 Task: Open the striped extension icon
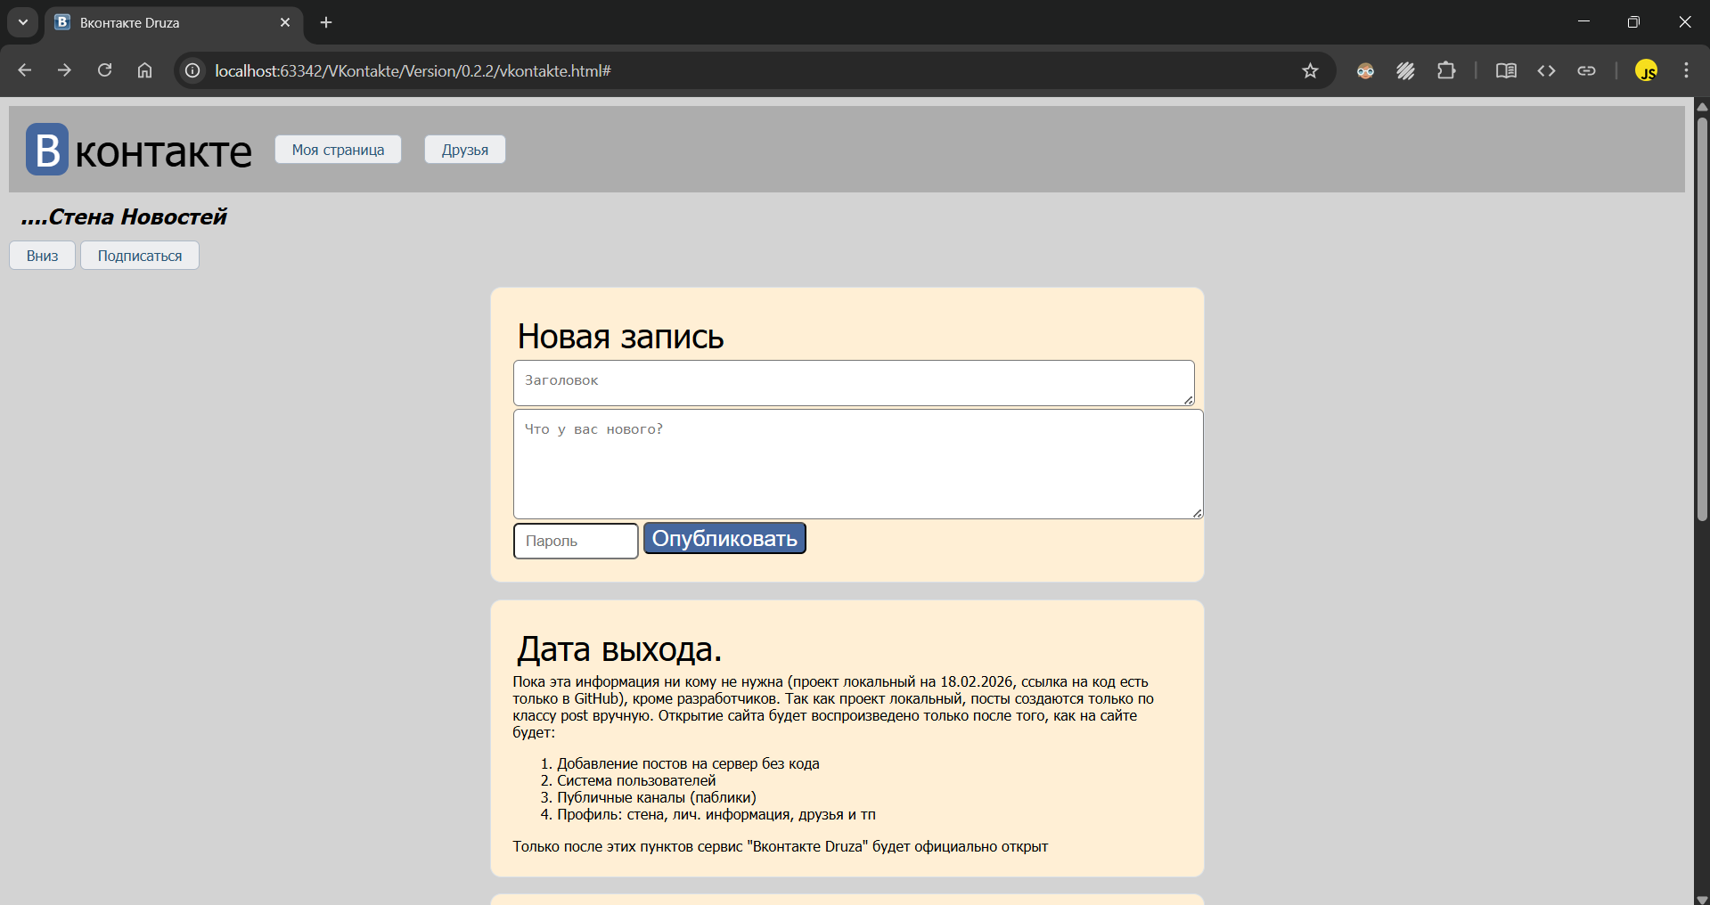(1405, 70)
